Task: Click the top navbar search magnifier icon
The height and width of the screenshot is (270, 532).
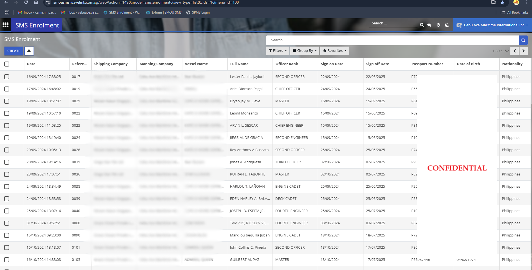Action: coord(422,25)
